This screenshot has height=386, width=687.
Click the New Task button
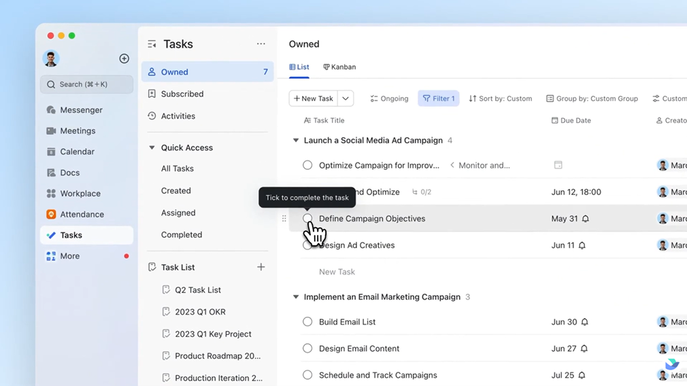313,99
